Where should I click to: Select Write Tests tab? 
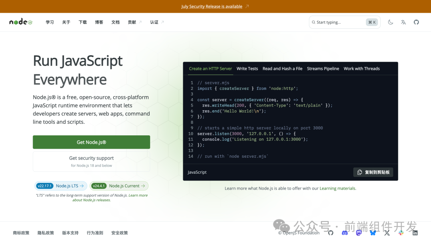(x=247, y=69)
